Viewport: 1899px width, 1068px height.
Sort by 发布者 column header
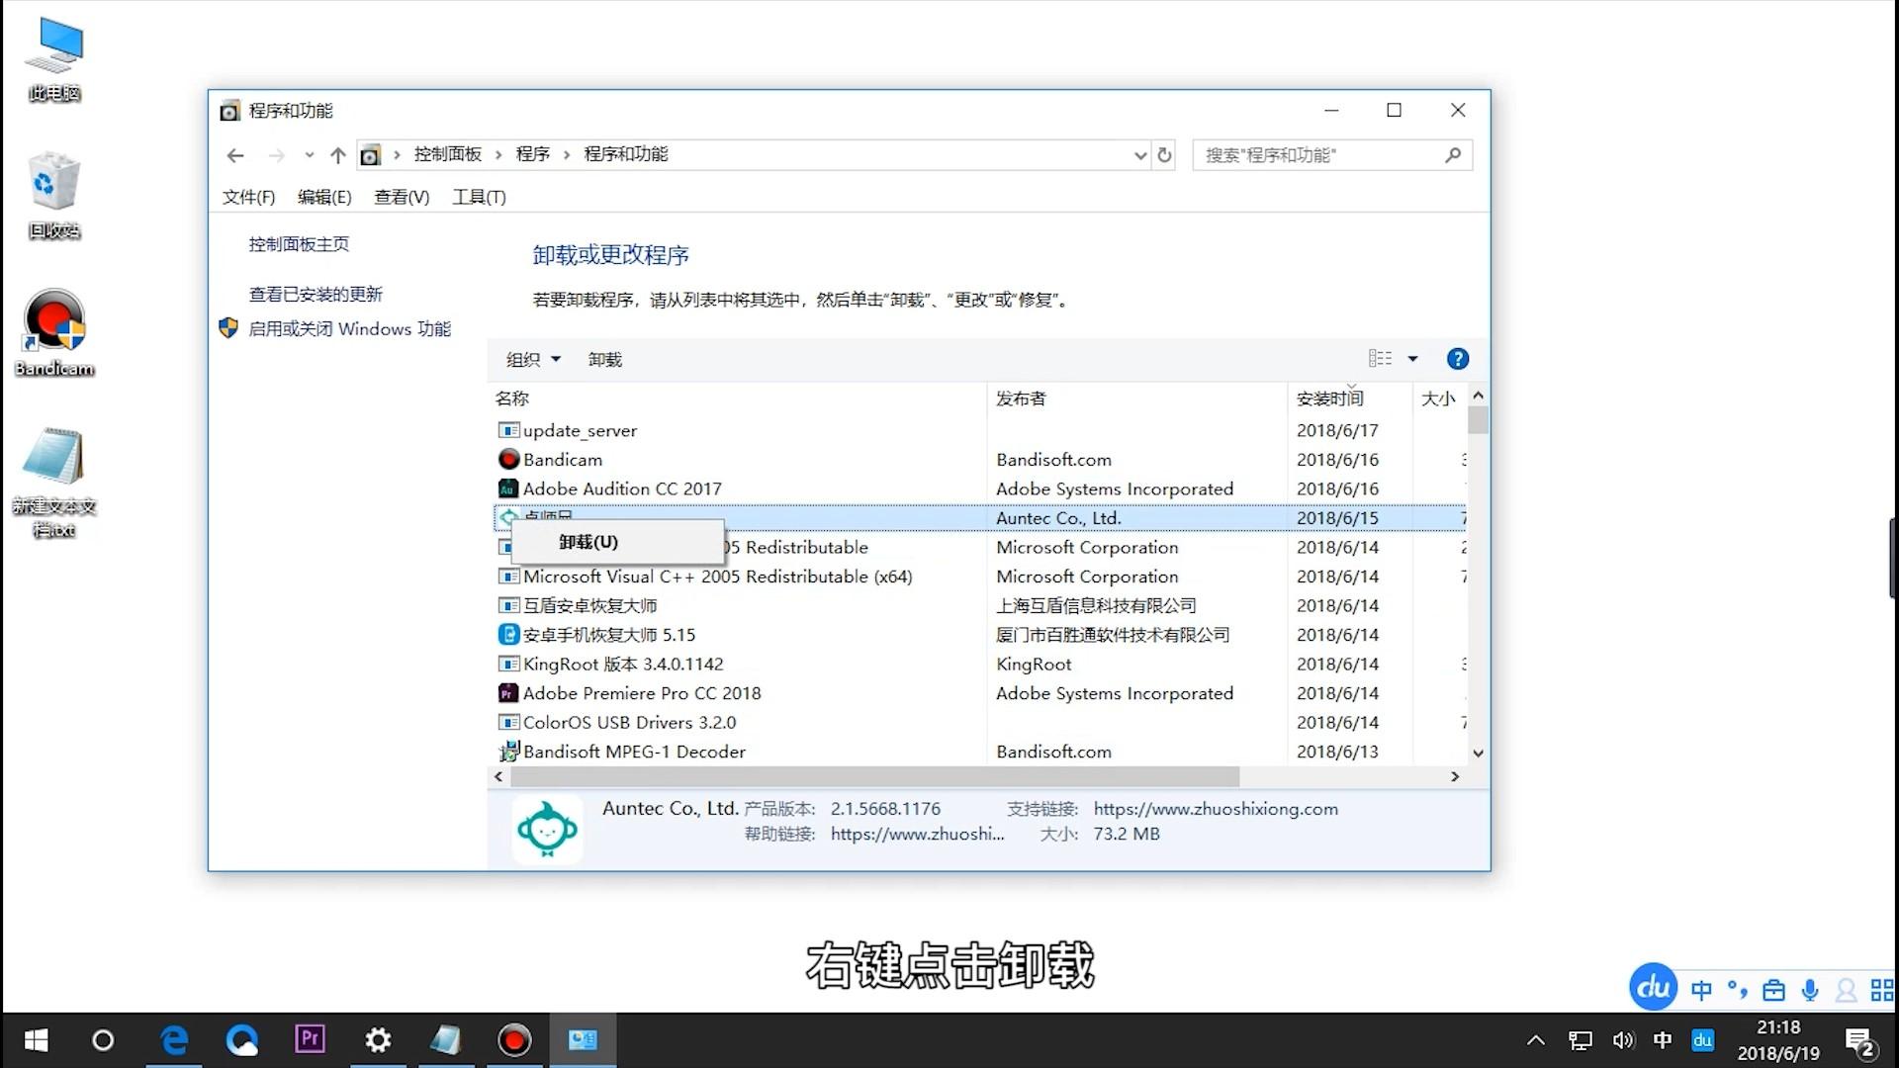click(1137, 399)
